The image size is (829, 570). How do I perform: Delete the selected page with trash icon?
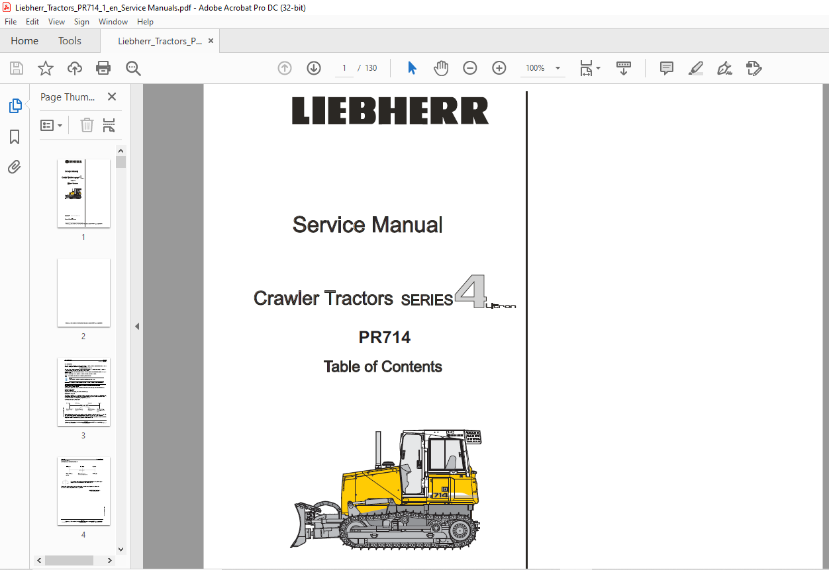87,125
